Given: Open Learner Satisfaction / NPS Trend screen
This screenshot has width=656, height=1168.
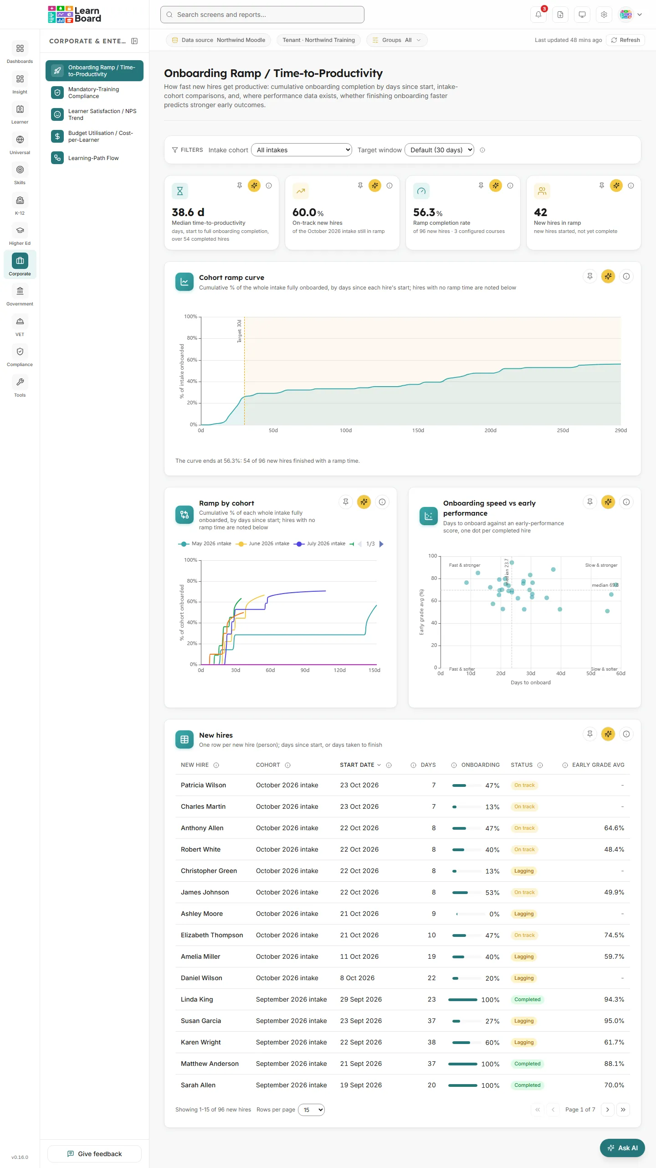Looking at the screenshot, I should (x=94, y=114).
